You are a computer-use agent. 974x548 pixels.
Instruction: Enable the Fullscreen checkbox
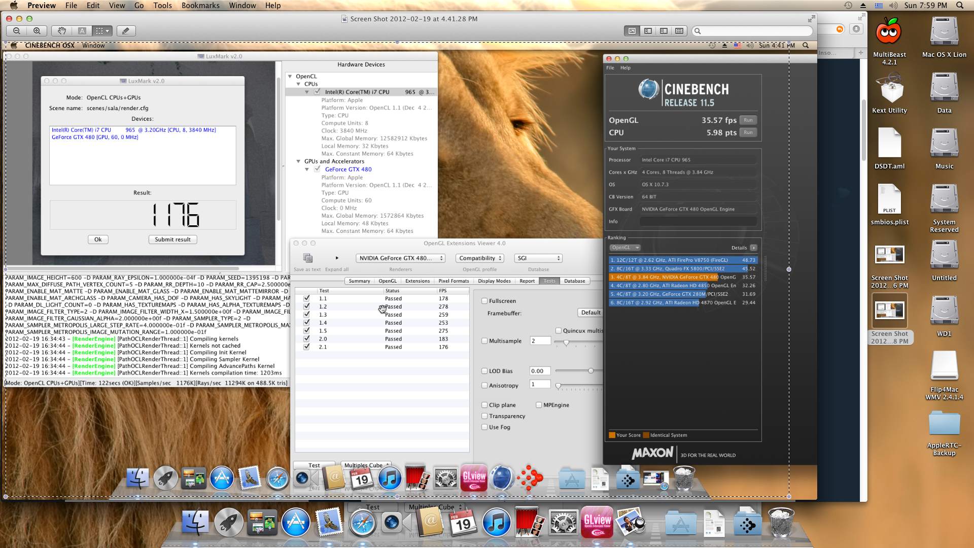tap(484, 301)
